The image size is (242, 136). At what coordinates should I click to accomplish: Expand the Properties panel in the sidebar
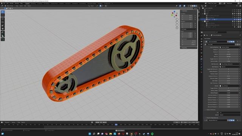tap(185, 48)
